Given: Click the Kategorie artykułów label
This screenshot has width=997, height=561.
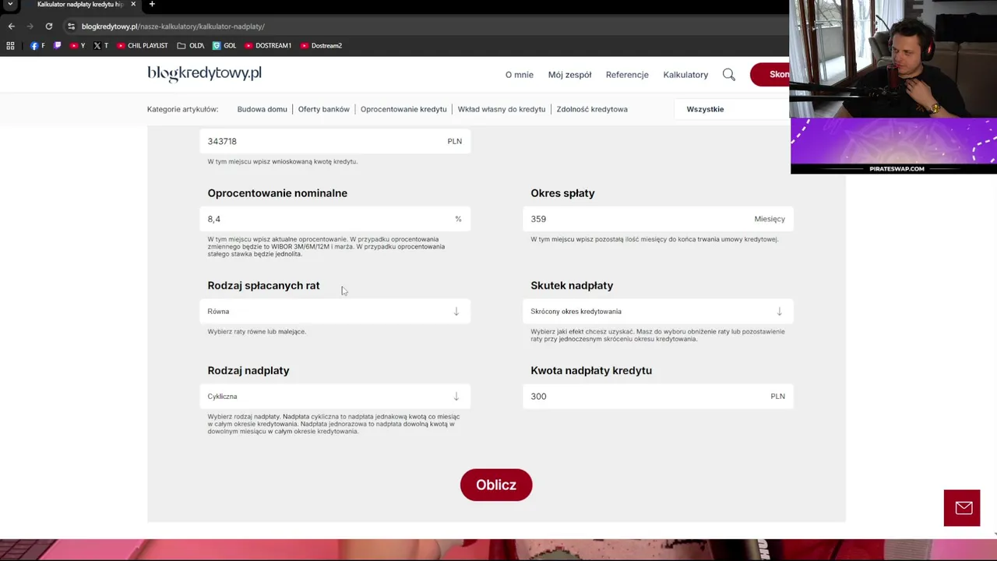Looking at the screenshot, I should (182, 109).
